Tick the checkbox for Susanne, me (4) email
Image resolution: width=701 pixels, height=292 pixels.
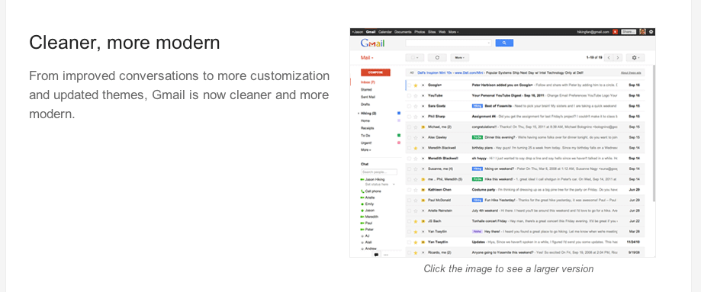pos(409,168)
